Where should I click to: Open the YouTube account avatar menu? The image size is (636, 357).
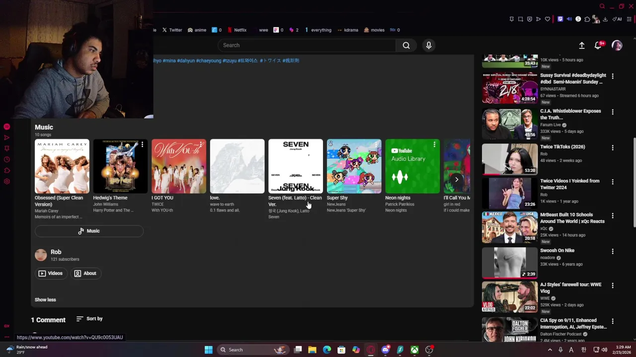617,45
